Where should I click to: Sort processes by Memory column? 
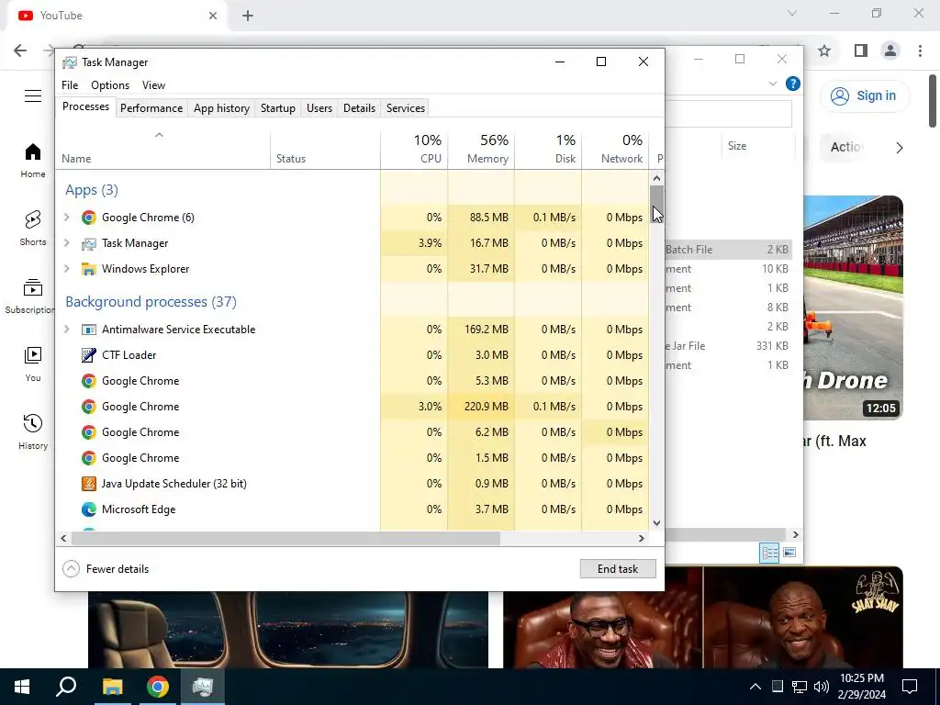(481, 150)
